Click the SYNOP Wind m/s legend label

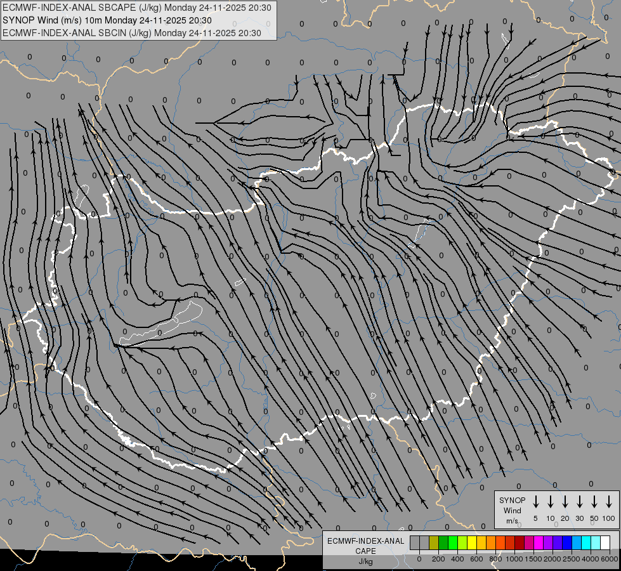pyautogui.click(x=512, y=510)
